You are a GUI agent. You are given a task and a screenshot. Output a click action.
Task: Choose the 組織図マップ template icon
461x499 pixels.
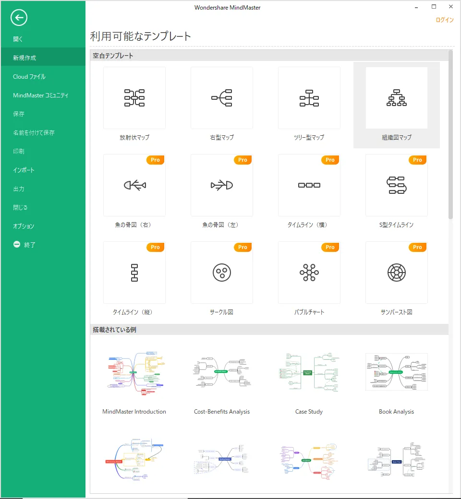coord(397,98)
